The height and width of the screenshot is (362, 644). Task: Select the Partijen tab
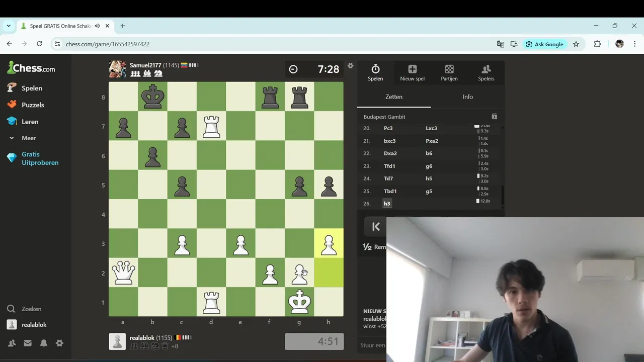(x=449, y=72)
